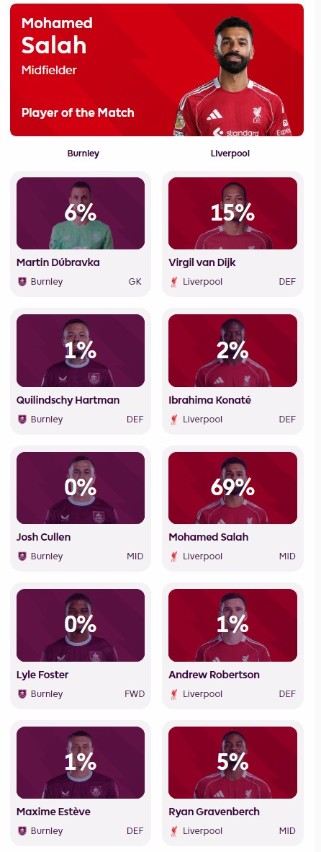Viewport: 321px width, 852px height.
Task: Click Burnley crest icon under Lyle Foster
Action: tap(22, 693)
